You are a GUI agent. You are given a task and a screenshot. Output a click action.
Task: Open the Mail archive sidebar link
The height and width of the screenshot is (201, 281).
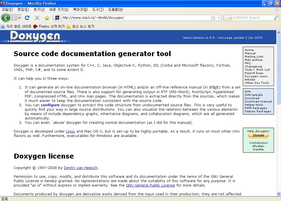click(254, 60)
